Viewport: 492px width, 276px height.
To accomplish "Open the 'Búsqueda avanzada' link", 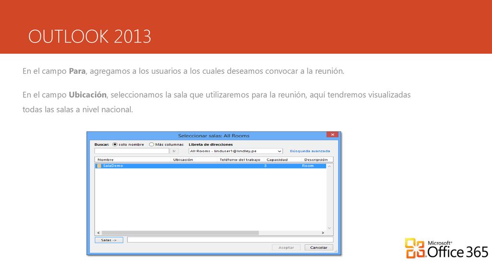I will pyautogui.click(x=310, y=151).
